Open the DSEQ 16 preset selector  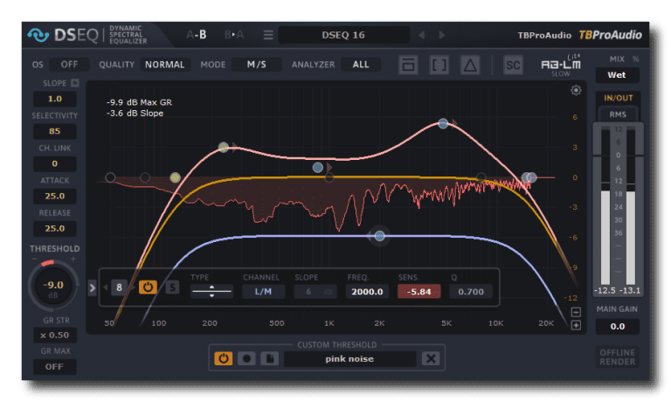(x=343, y=35)
